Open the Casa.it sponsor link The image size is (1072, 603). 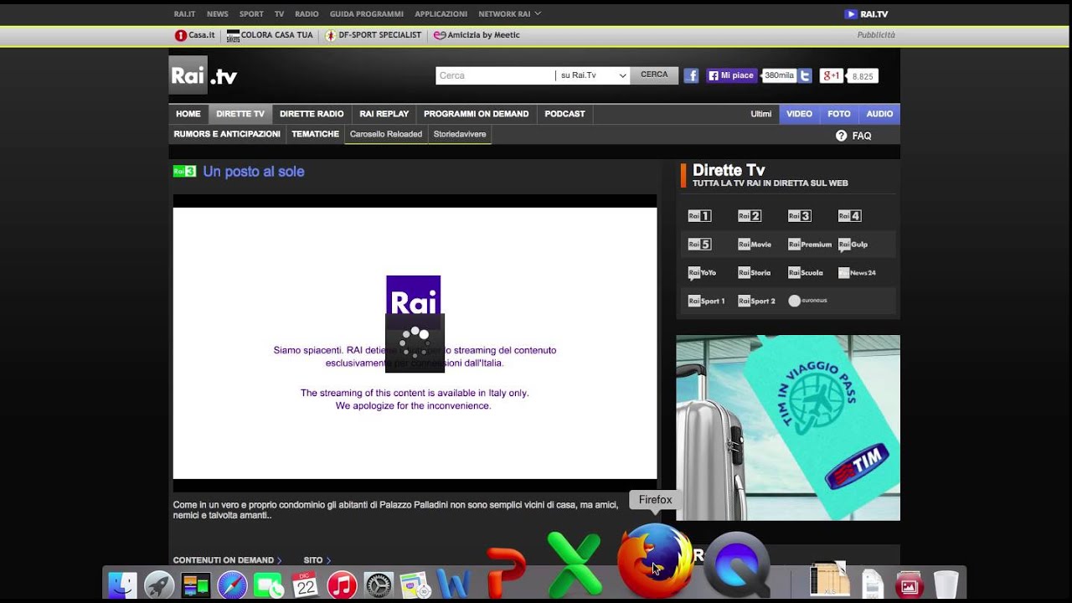(195, 35)
